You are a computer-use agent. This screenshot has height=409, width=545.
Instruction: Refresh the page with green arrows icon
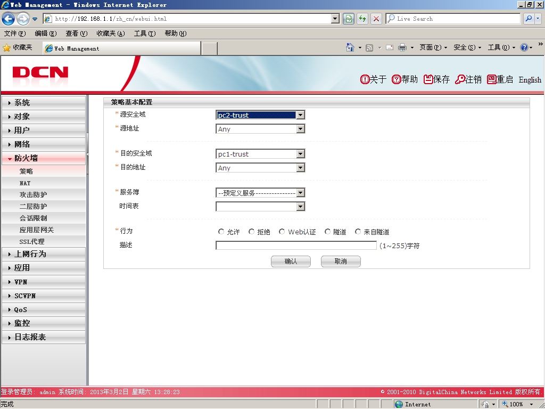point(362,19)
